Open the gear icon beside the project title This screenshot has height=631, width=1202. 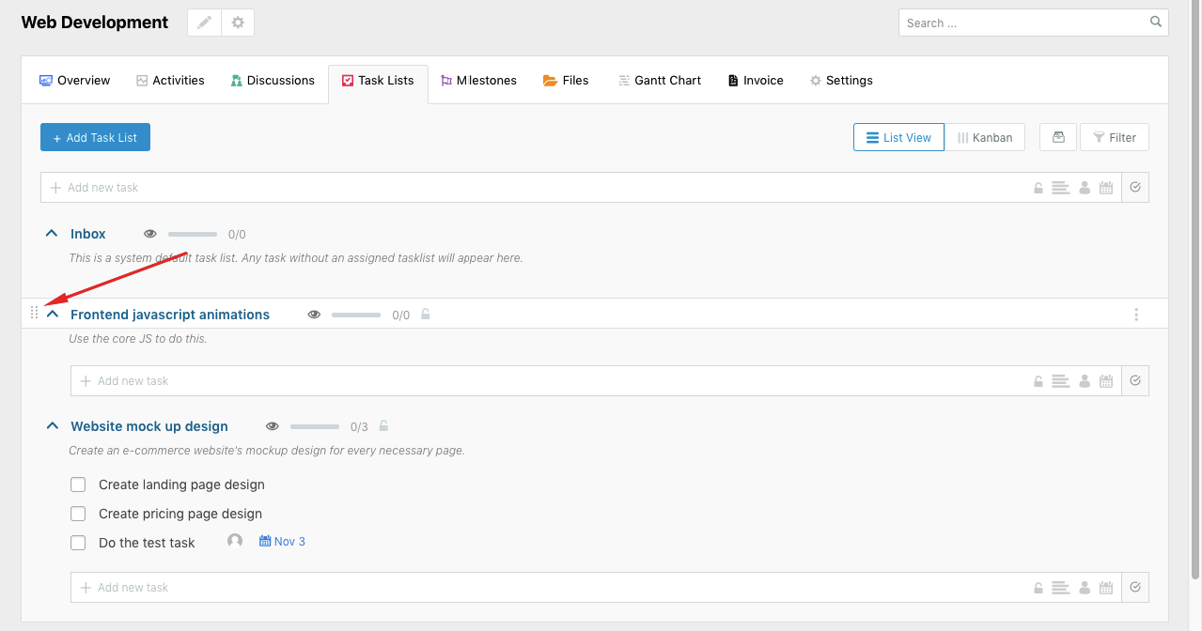pos(237,22)
